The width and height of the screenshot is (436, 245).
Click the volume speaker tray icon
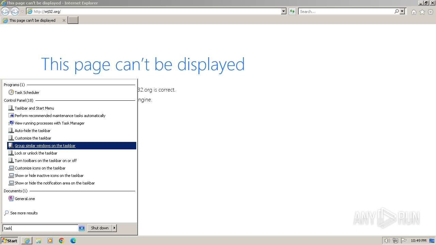coord(387,241)
